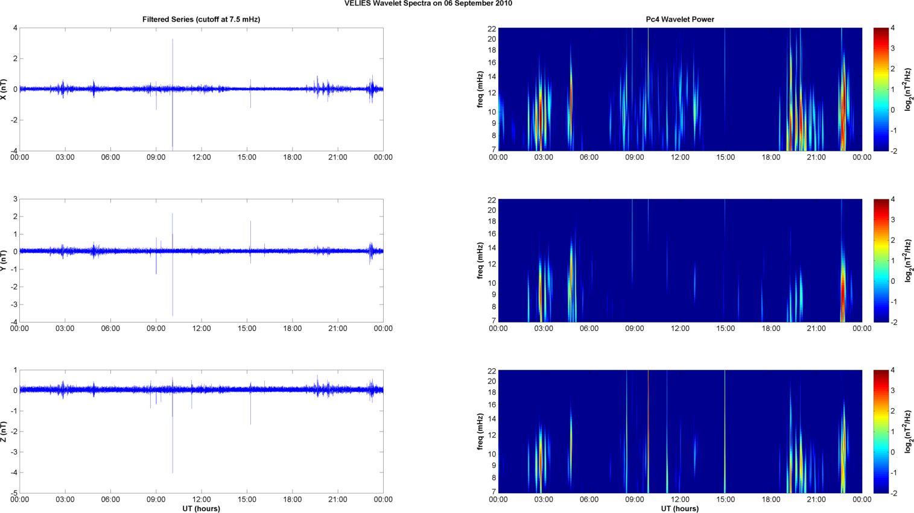The height and width of the screenshot is (513, 914).
Task: Click the colorbar beside the bottom wavelet spectrum
Action: (x=881, y=432)
